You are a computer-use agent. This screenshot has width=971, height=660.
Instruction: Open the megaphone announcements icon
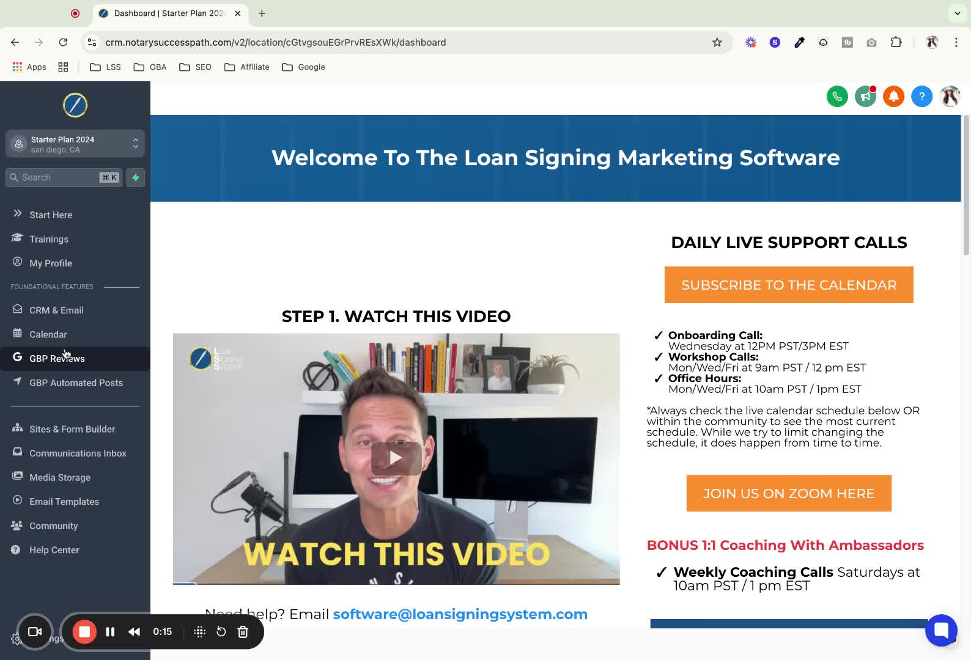click(865, 97)
